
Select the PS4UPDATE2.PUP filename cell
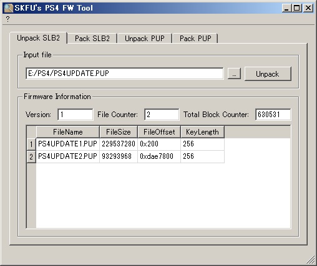point(68,156)
